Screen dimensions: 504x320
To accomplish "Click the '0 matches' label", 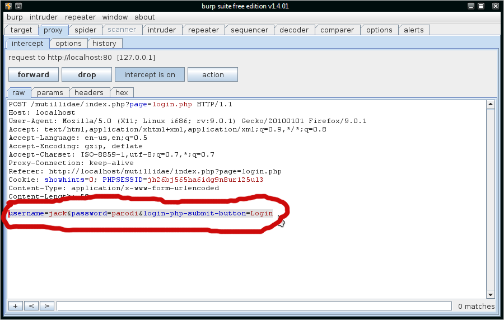I will pos(477,306).
